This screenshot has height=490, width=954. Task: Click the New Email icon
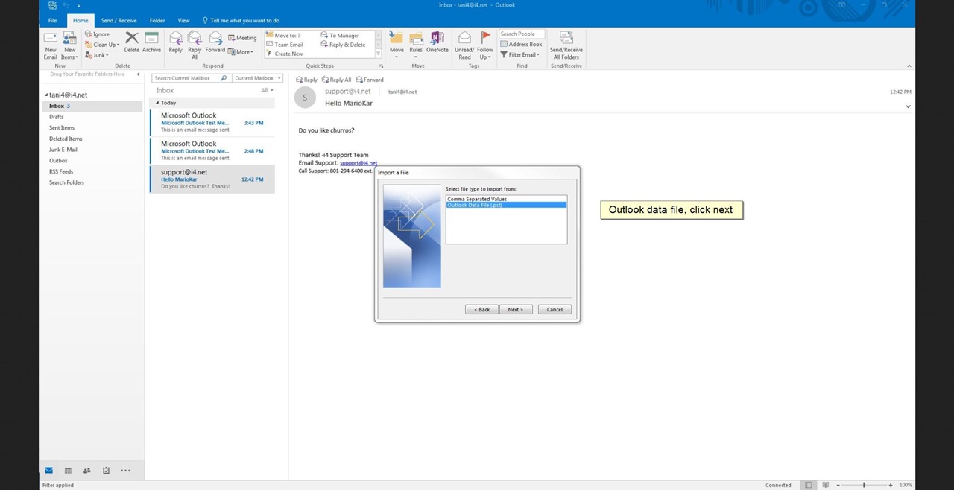point(51,45)
